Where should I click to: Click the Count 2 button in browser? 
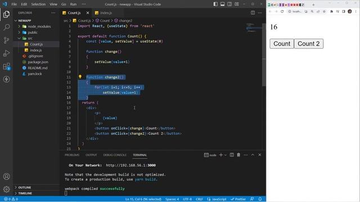(x=309, y=44)
